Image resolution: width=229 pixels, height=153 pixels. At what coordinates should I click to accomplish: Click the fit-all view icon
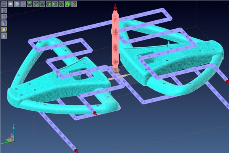click(x=10, y=4)
